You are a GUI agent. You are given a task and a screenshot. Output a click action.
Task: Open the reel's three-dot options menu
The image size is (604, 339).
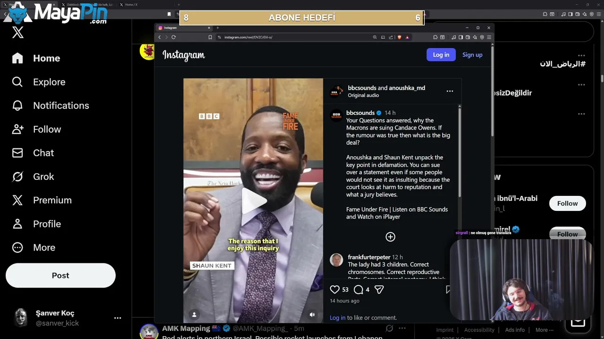coord(450,91)
